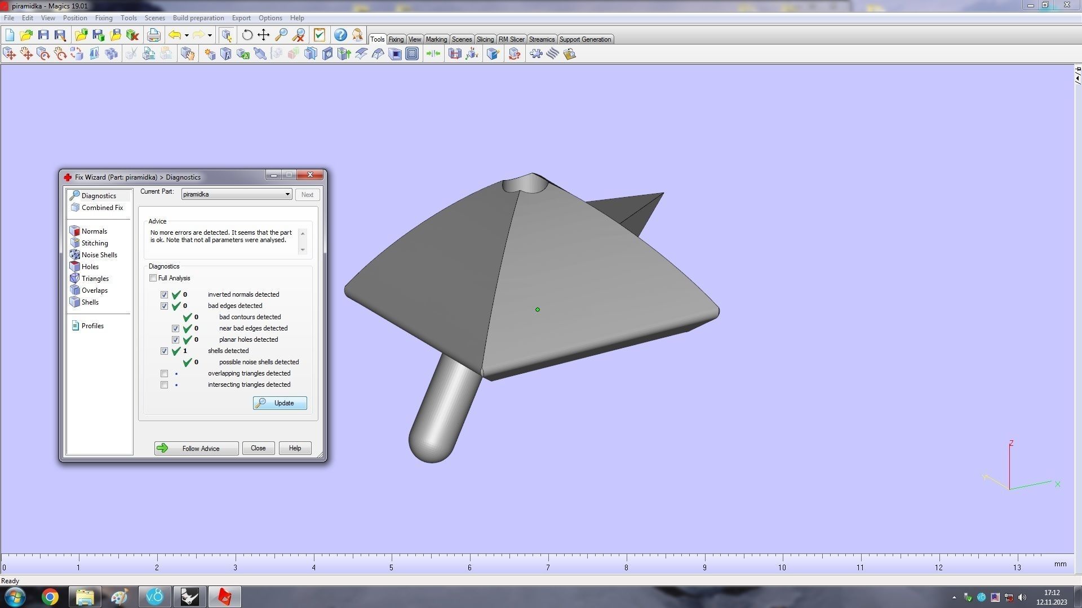Open the Build preparation menu
This screenshot has width=1082, height=608.
pos(198,18)
